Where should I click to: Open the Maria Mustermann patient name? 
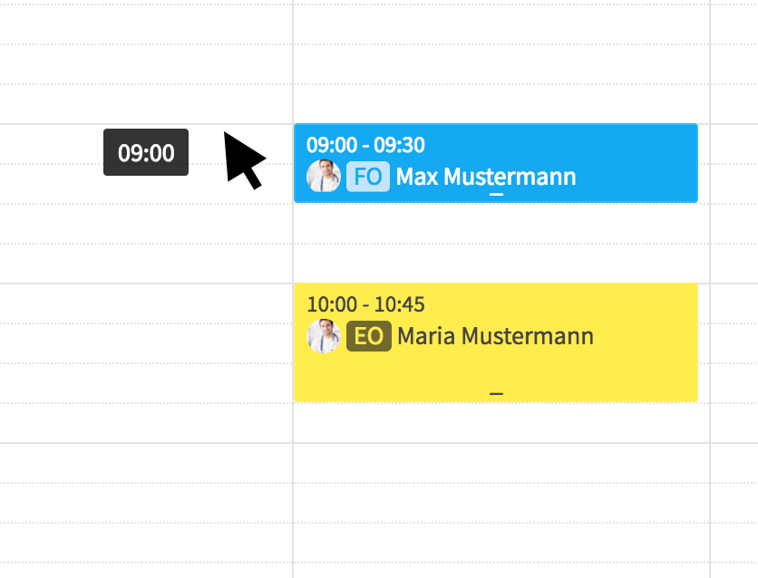click(x=495, y=336)
